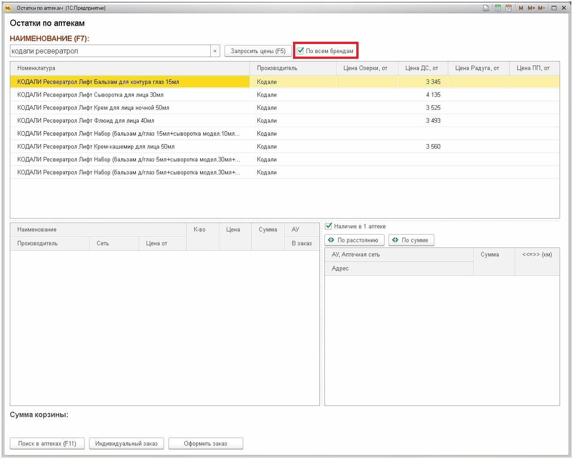Click "Индивидуальный заказ" button

126,444
